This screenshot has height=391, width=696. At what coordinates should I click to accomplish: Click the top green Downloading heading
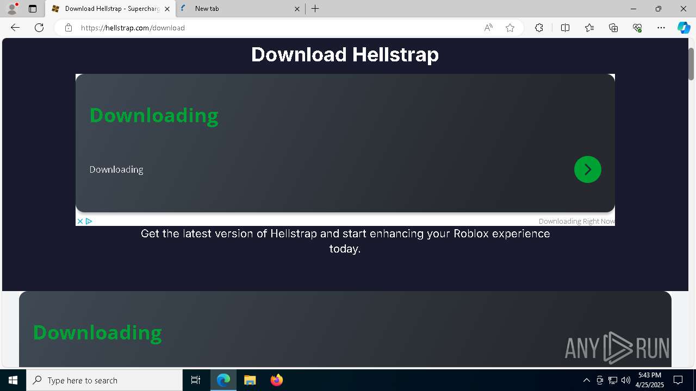154,115
